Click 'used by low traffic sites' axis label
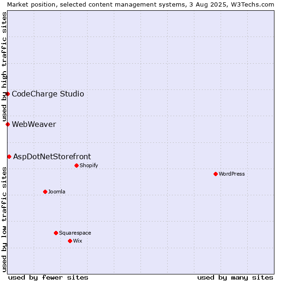This screenshot has width=281, height=281. tap(4, 220)
